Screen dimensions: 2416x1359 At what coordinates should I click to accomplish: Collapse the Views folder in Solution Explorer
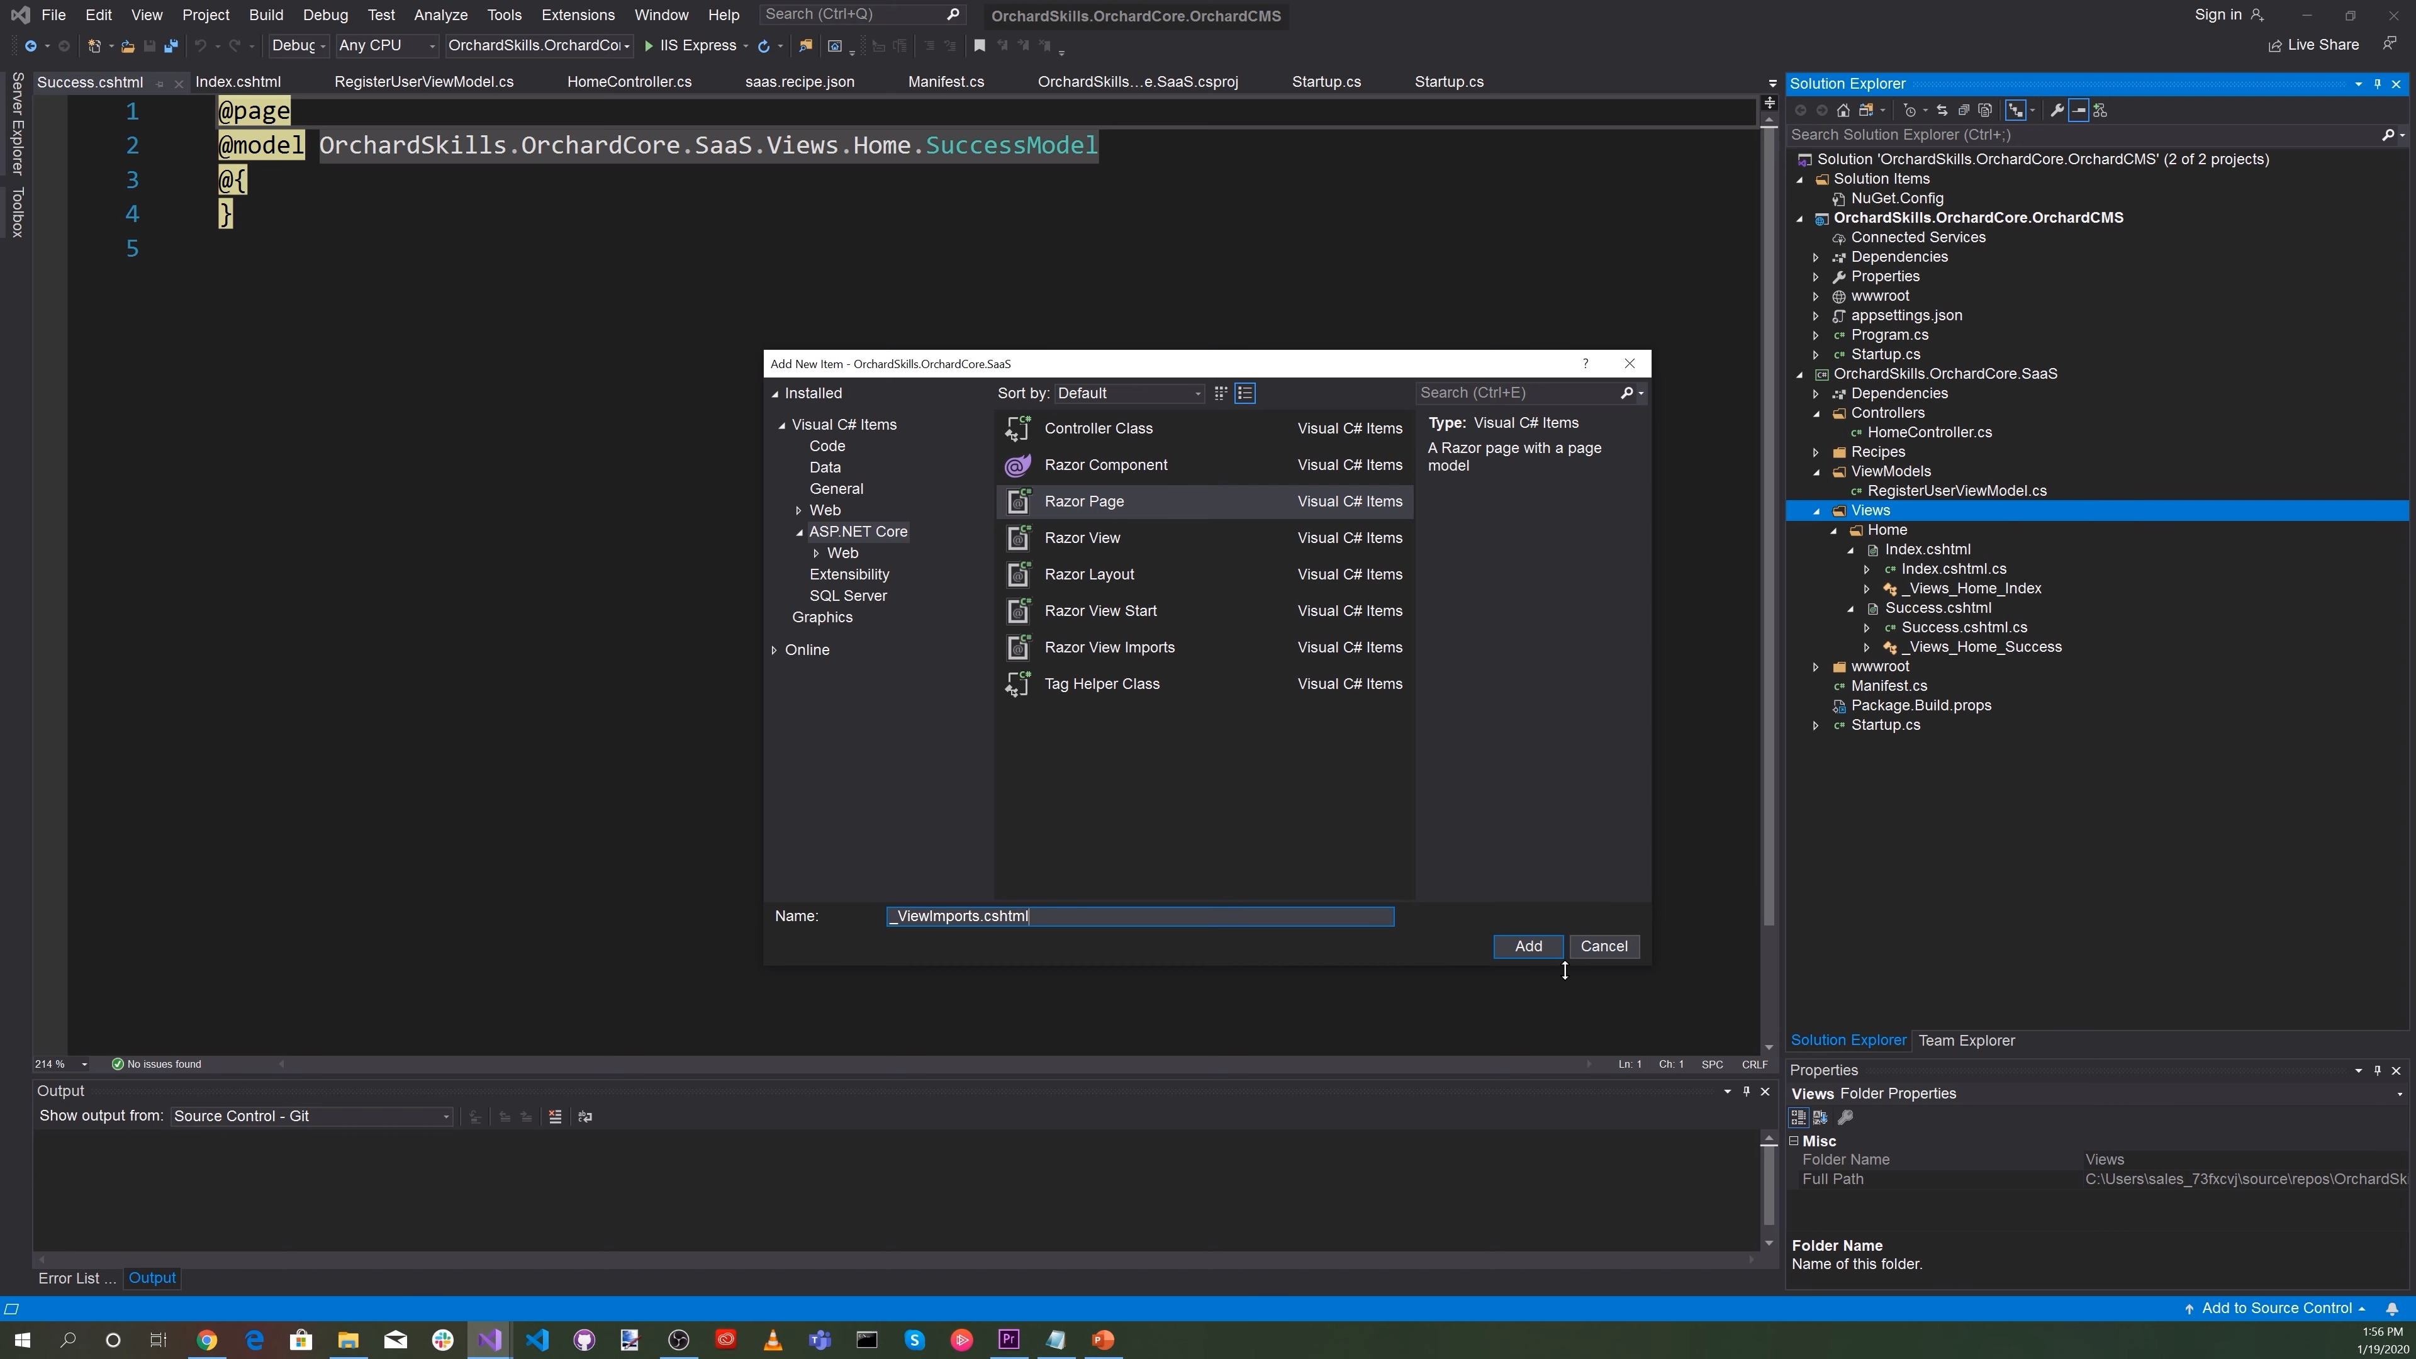click(x=1816, y=511)
